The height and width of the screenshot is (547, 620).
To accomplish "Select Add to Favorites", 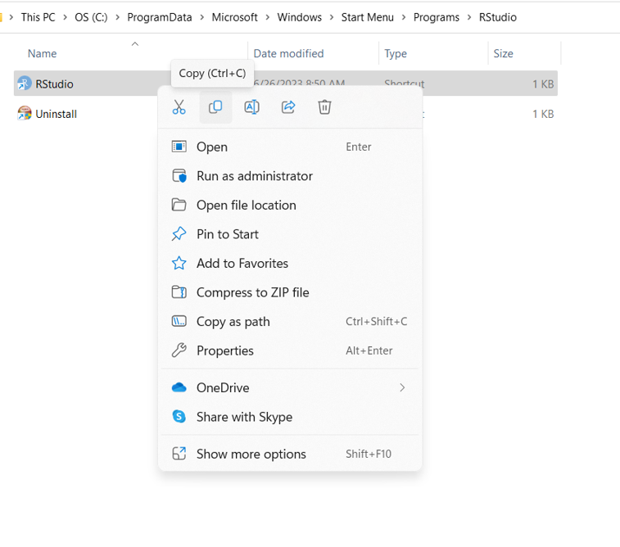I will click(242, 263).
